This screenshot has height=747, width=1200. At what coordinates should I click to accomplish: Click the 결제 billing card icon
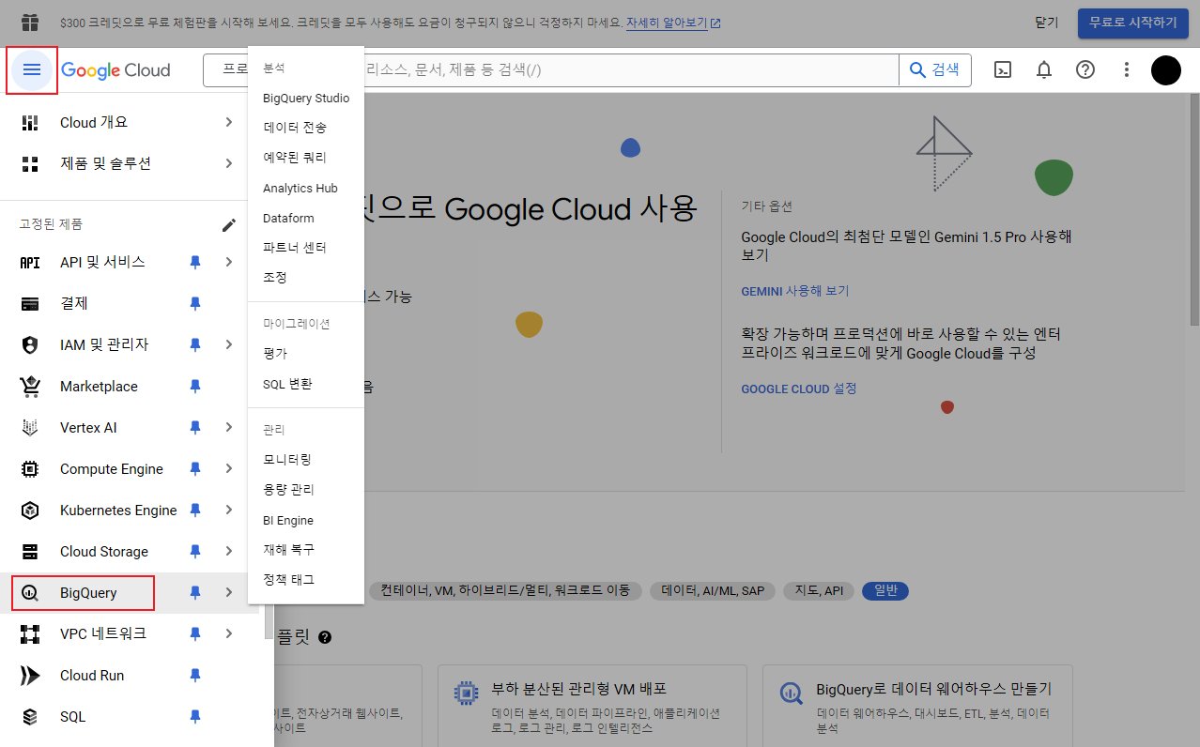(30, 304)
